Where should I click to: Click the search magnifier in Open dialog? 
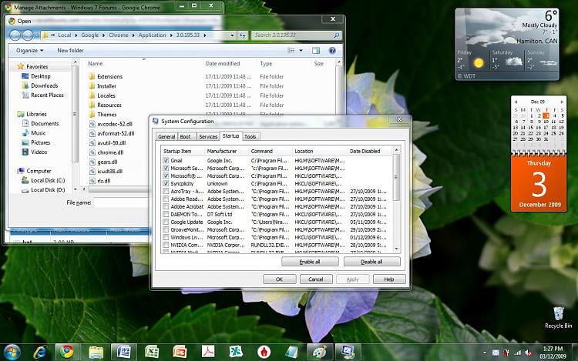pos(336,35)
